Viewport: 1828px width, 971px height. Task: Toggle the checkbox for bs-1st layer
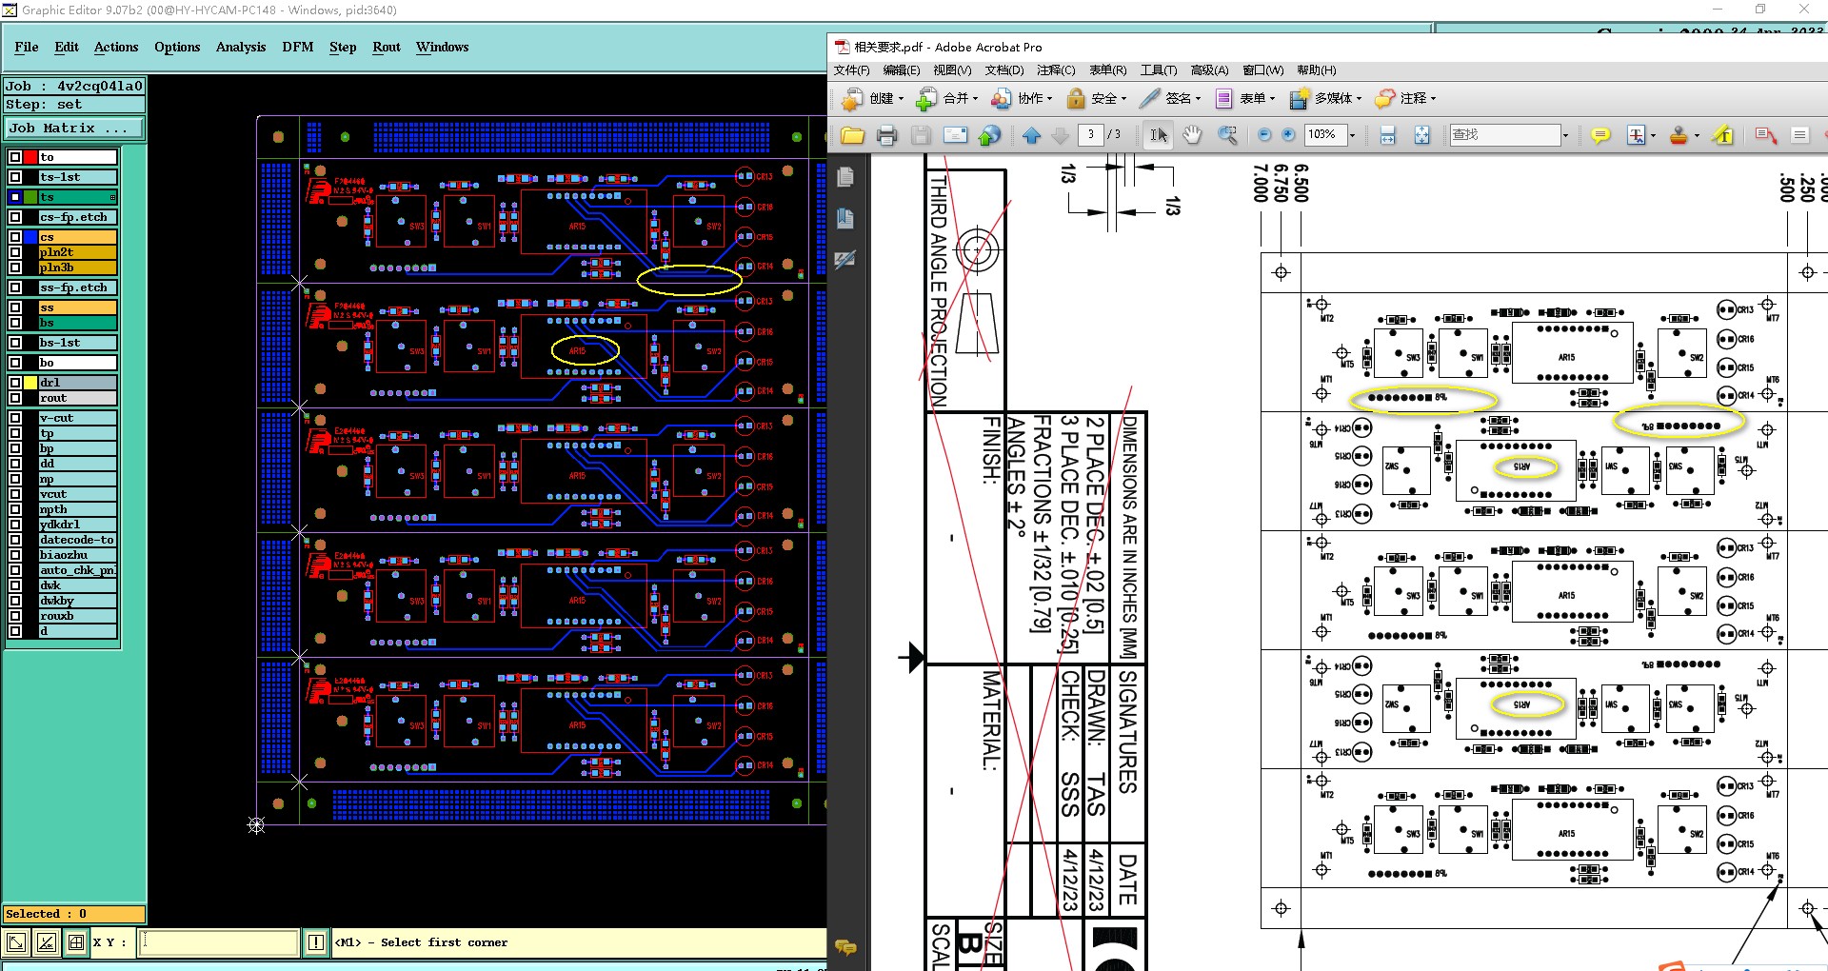pyautogui.click(x=15, y=343)
